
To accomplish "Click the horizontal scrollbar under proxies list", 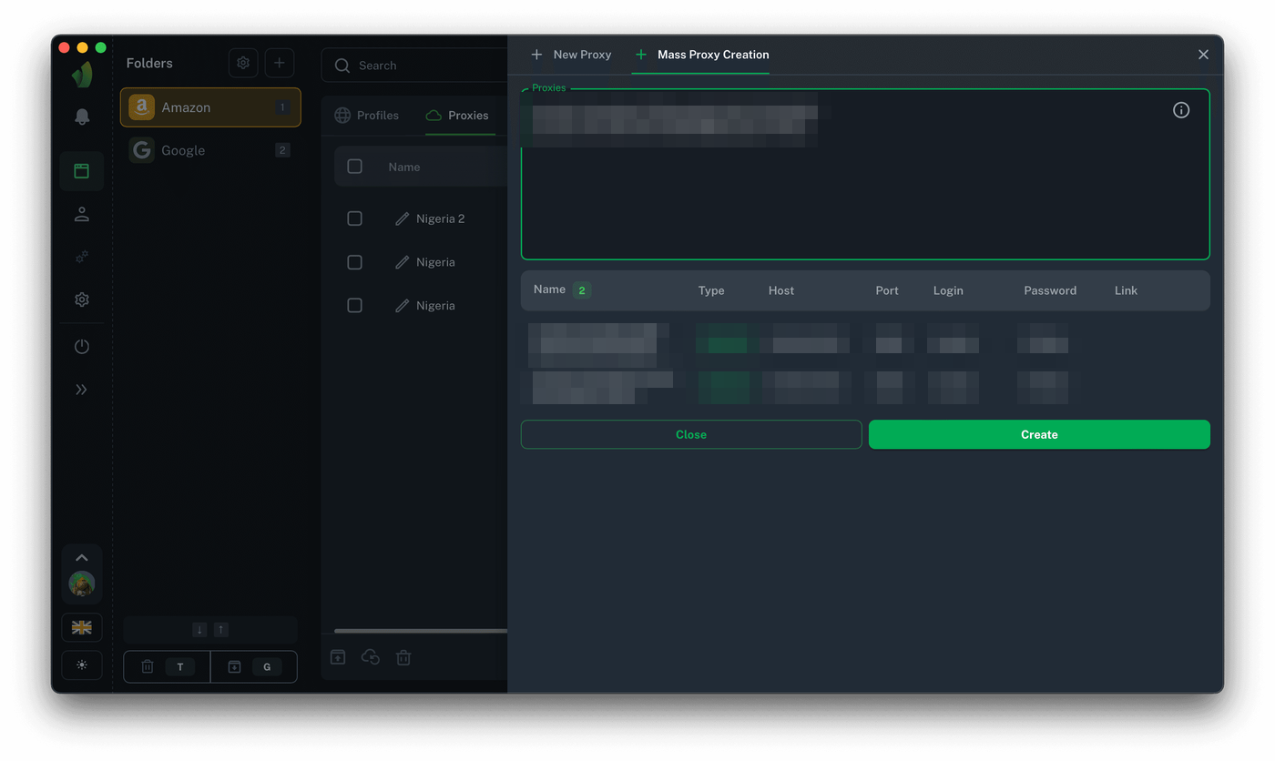I will click(x=421, y=631).
